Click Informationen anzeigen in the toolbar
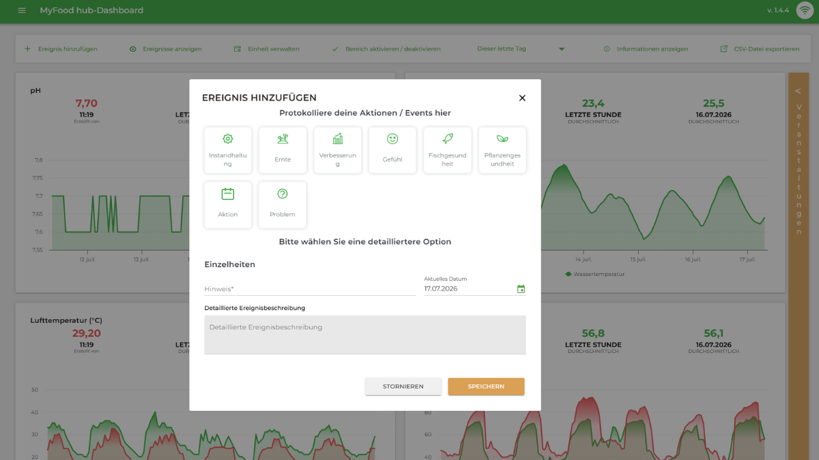 click(652, 49)
